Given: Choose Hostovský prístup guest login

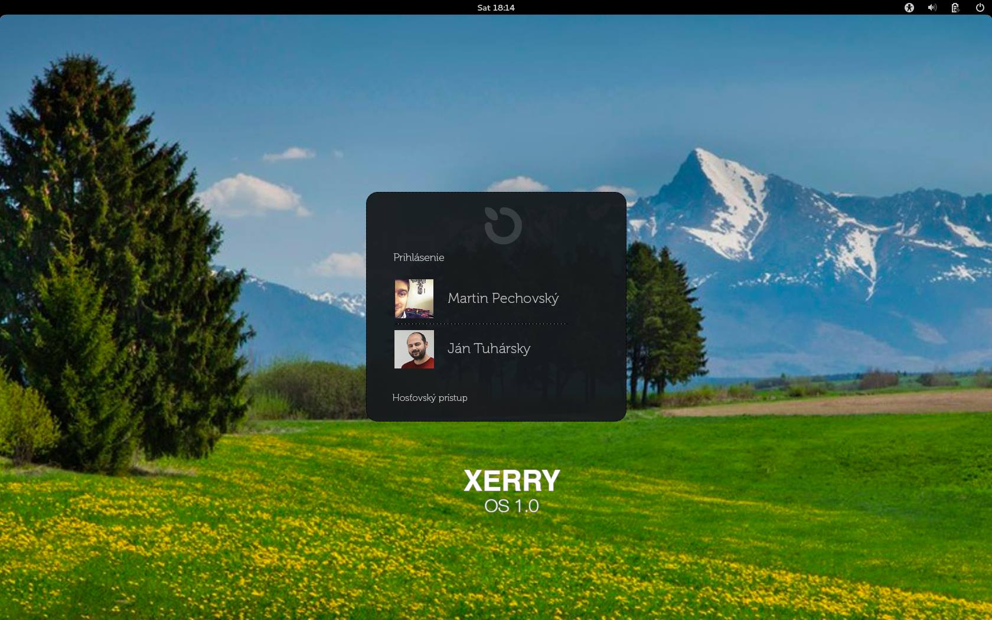Looking at the screenshot, I should 430,397.
